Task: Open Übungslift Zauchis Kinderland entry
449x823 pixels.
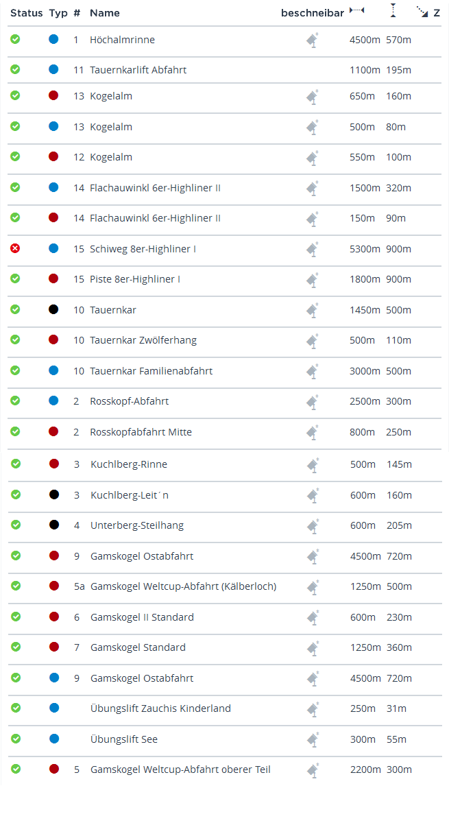Action: tap(160, 708)
